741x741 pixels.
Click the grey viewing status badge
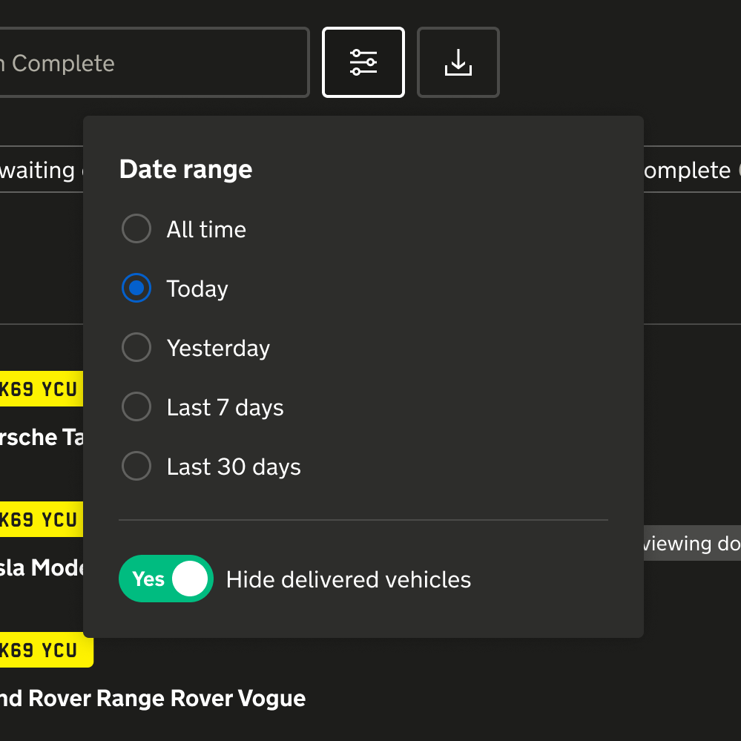pyautogui.click(x=691, y=544)
